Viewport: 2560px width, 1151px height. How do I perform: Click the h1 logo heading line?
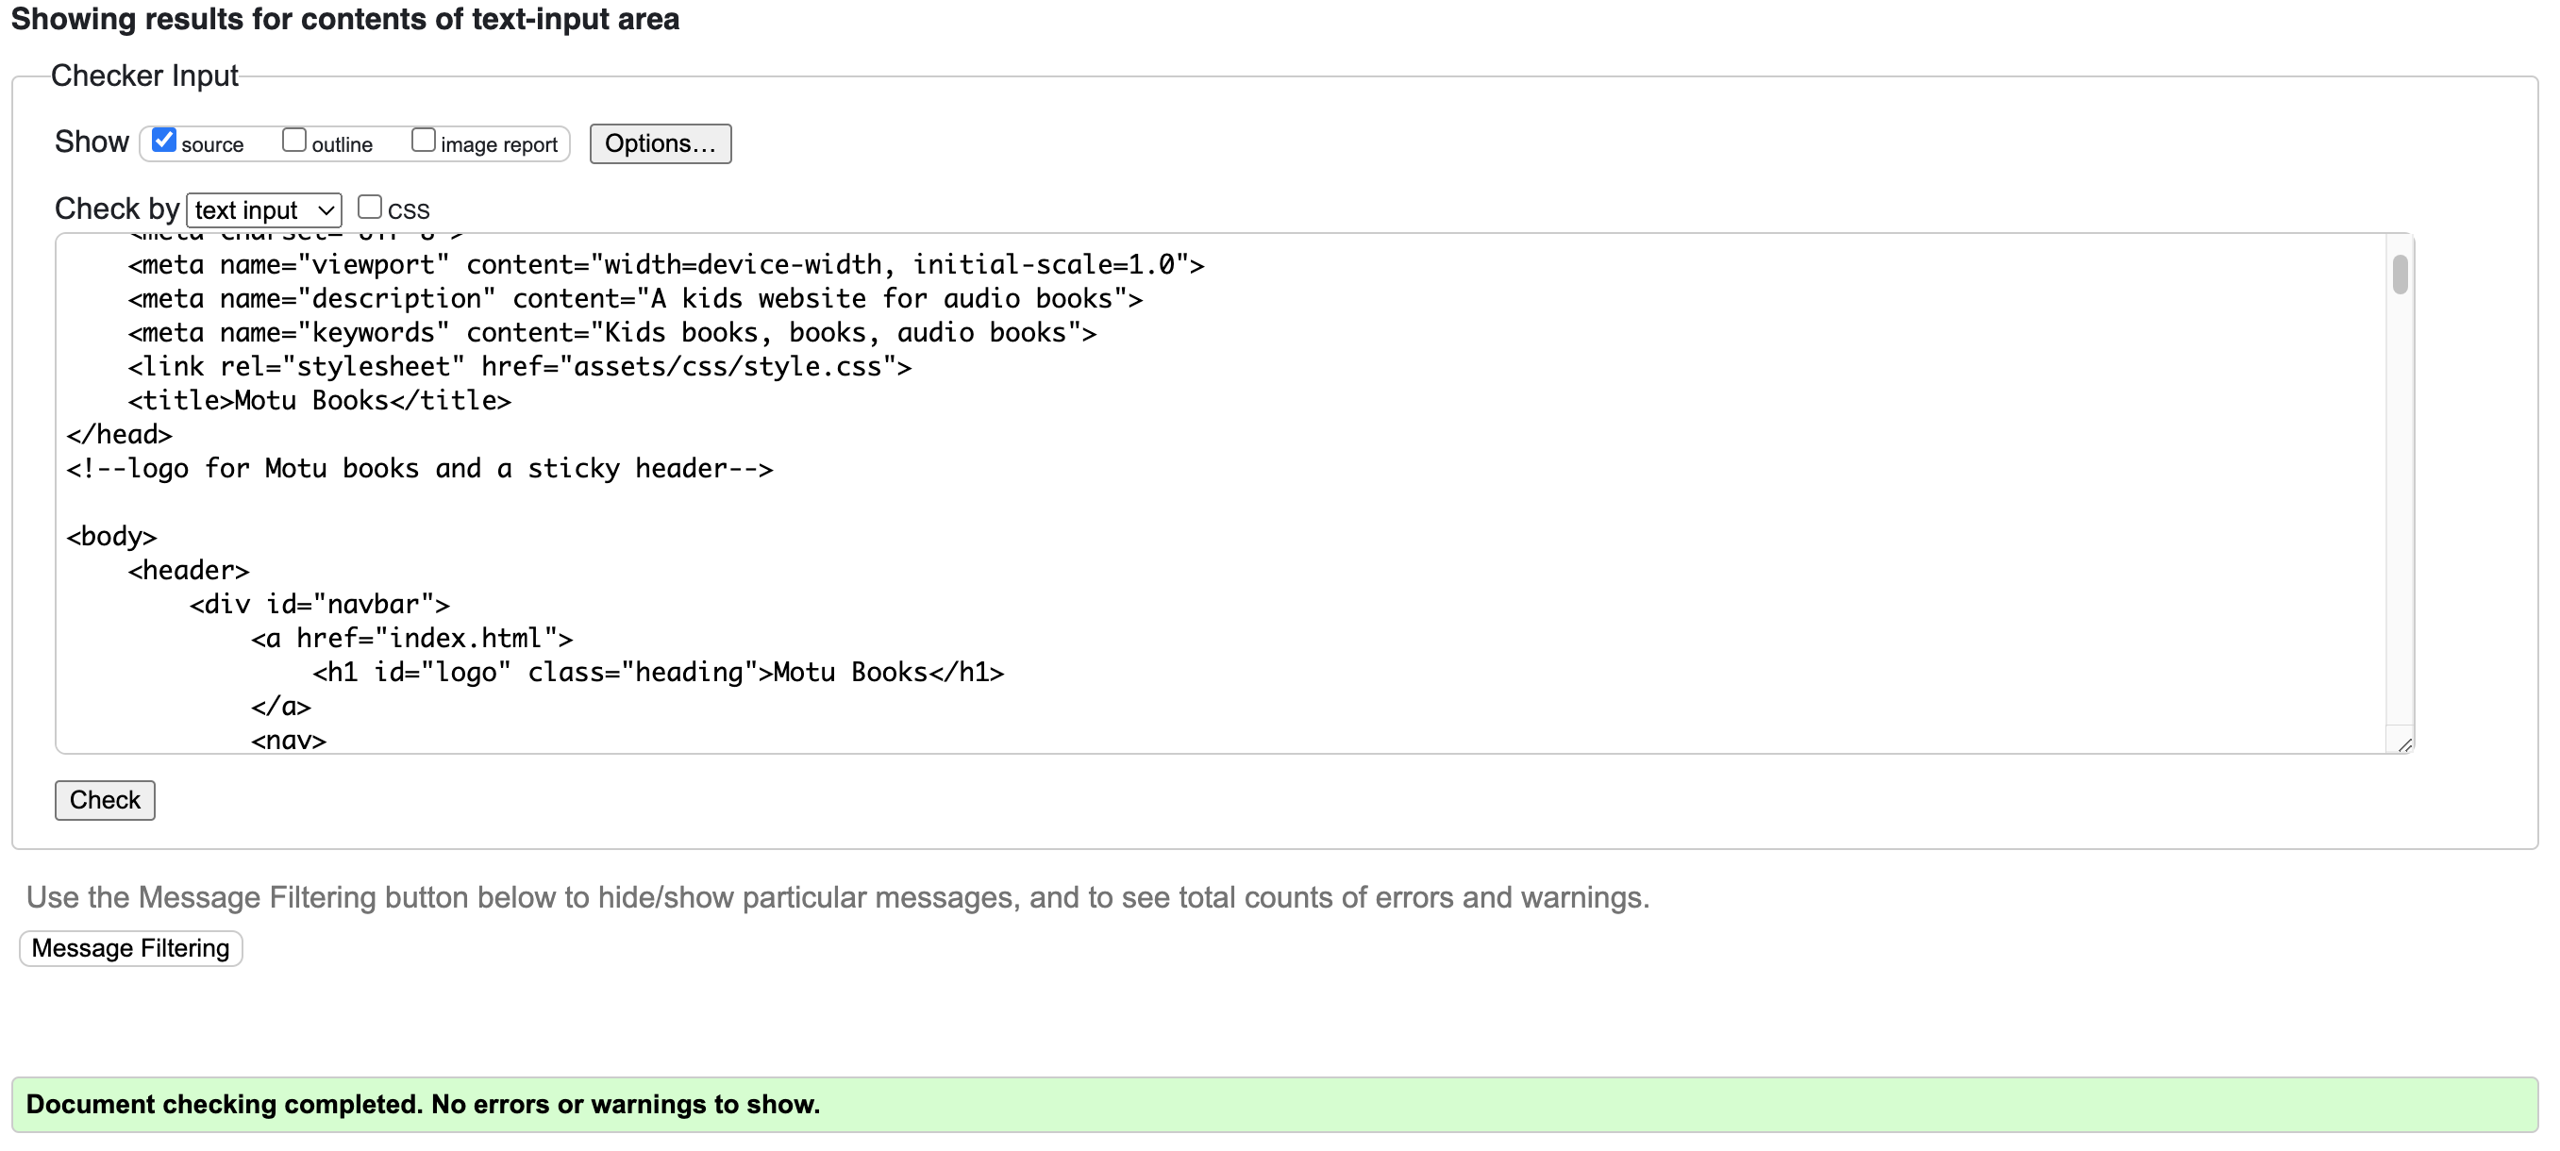click(x=657, y=673)
